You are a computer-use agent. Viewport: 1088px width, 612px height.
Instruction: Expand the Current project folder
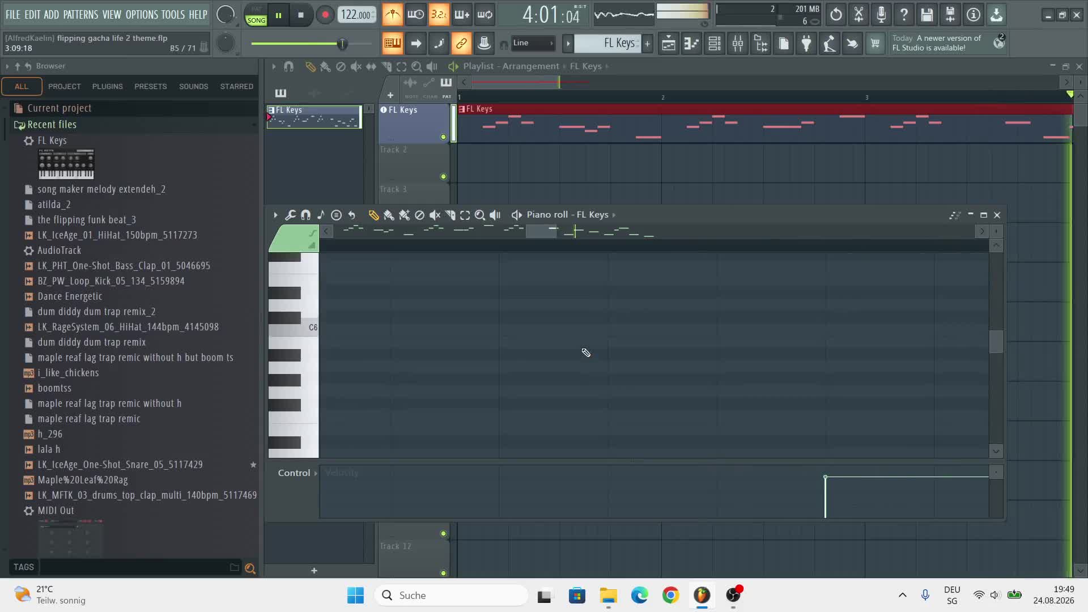[x=59, y=108]
